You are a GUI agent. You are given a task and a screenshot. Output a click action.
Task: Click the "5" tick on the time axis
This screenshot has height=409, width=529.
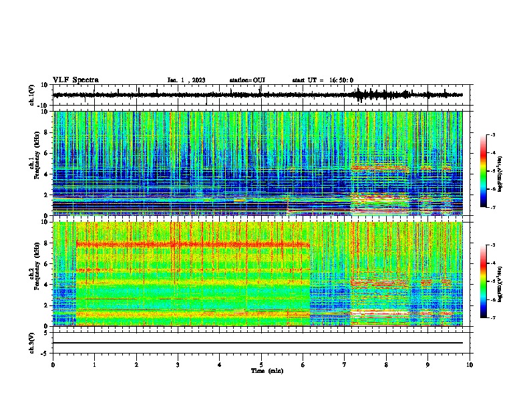point(261,365)
